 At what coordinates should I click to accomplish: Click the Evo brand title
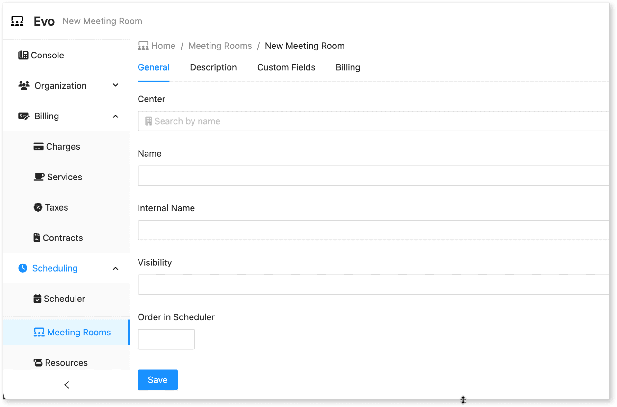[x=44, y=21]
